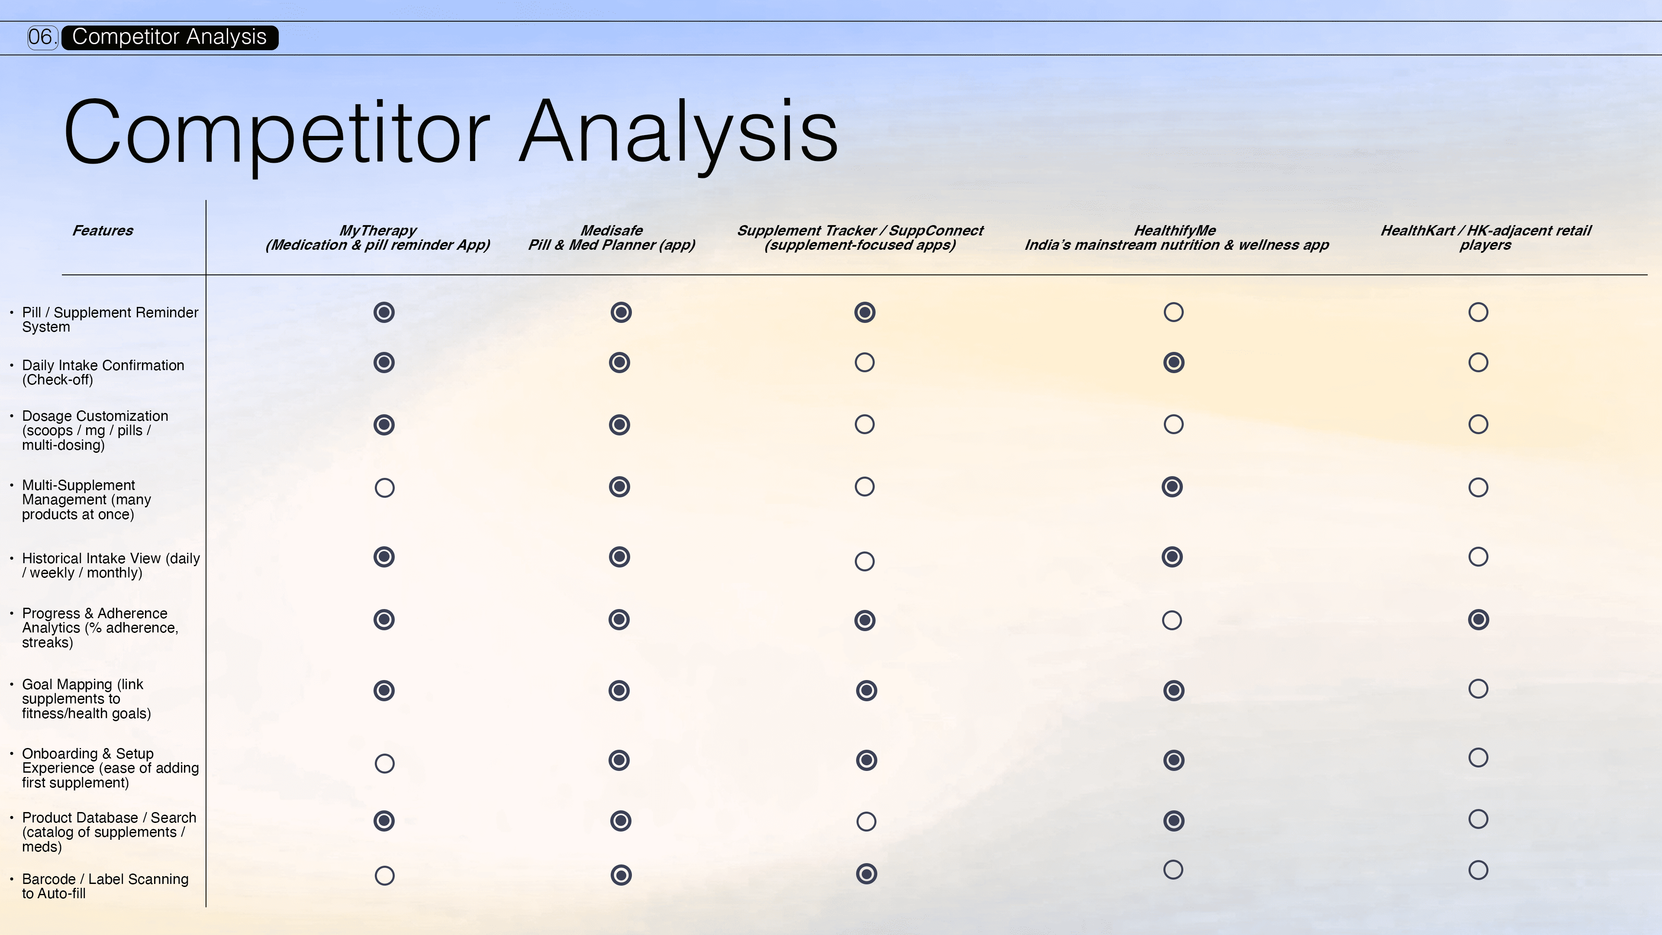
Task: Click HealthifyMe's Product Database / Search circle
Action: pyautogui.click(x=1174, y=821)
